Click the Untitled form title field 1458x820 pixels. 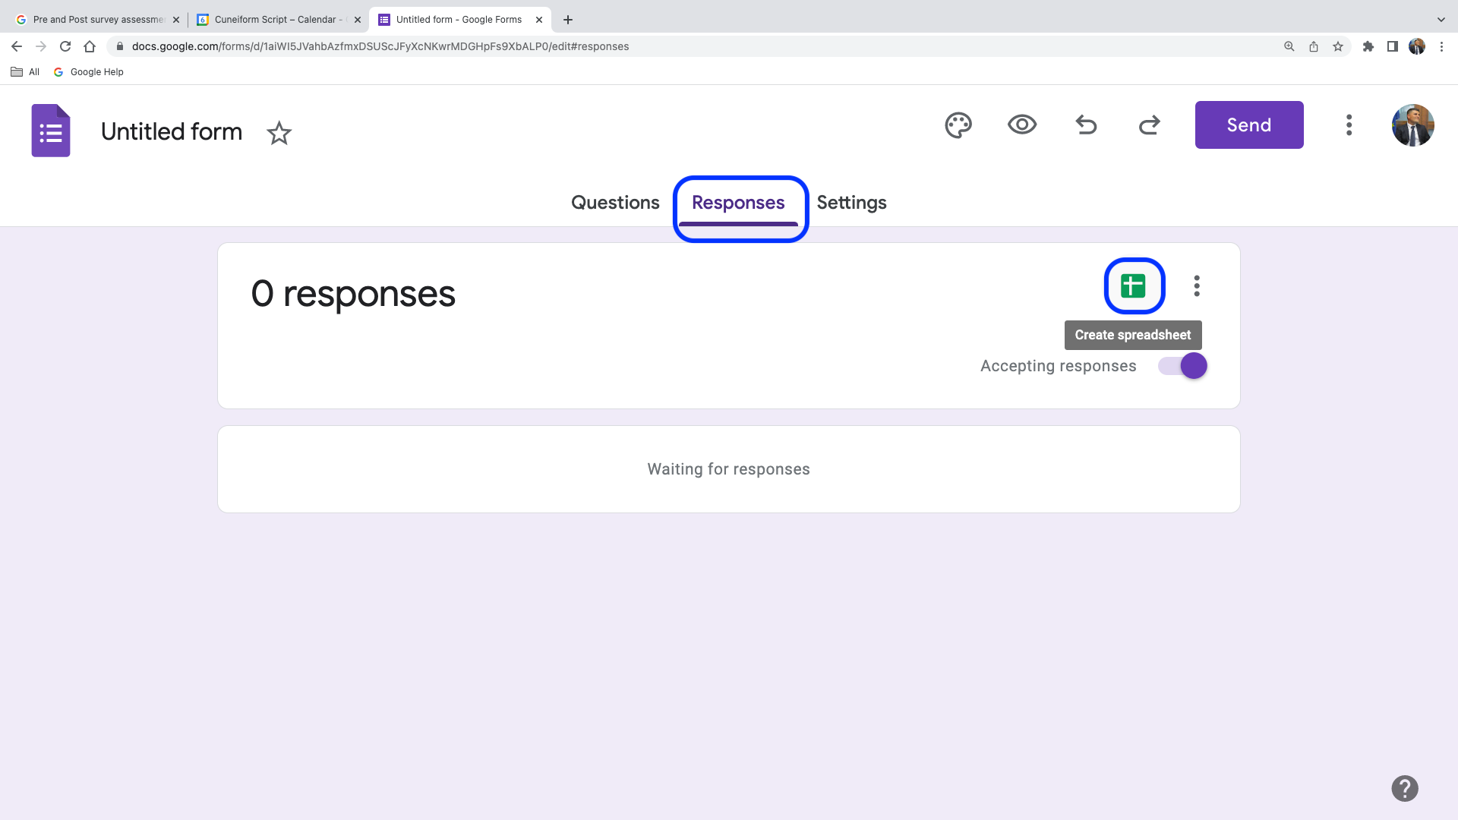(x=172, y=131)
